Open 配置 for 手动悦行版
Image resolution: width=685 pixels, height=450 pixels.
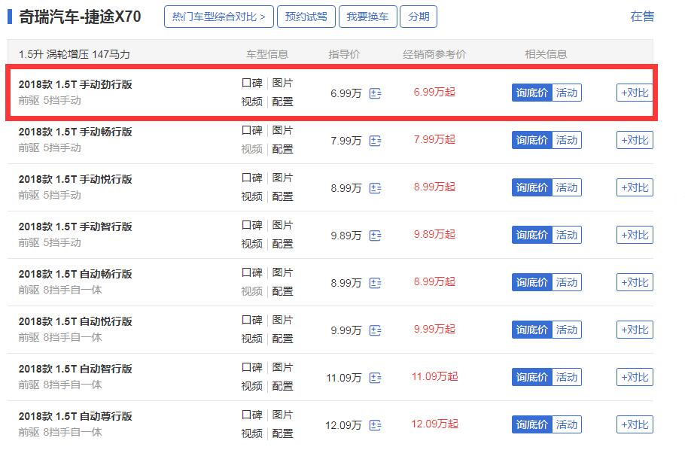pos(282,196)
